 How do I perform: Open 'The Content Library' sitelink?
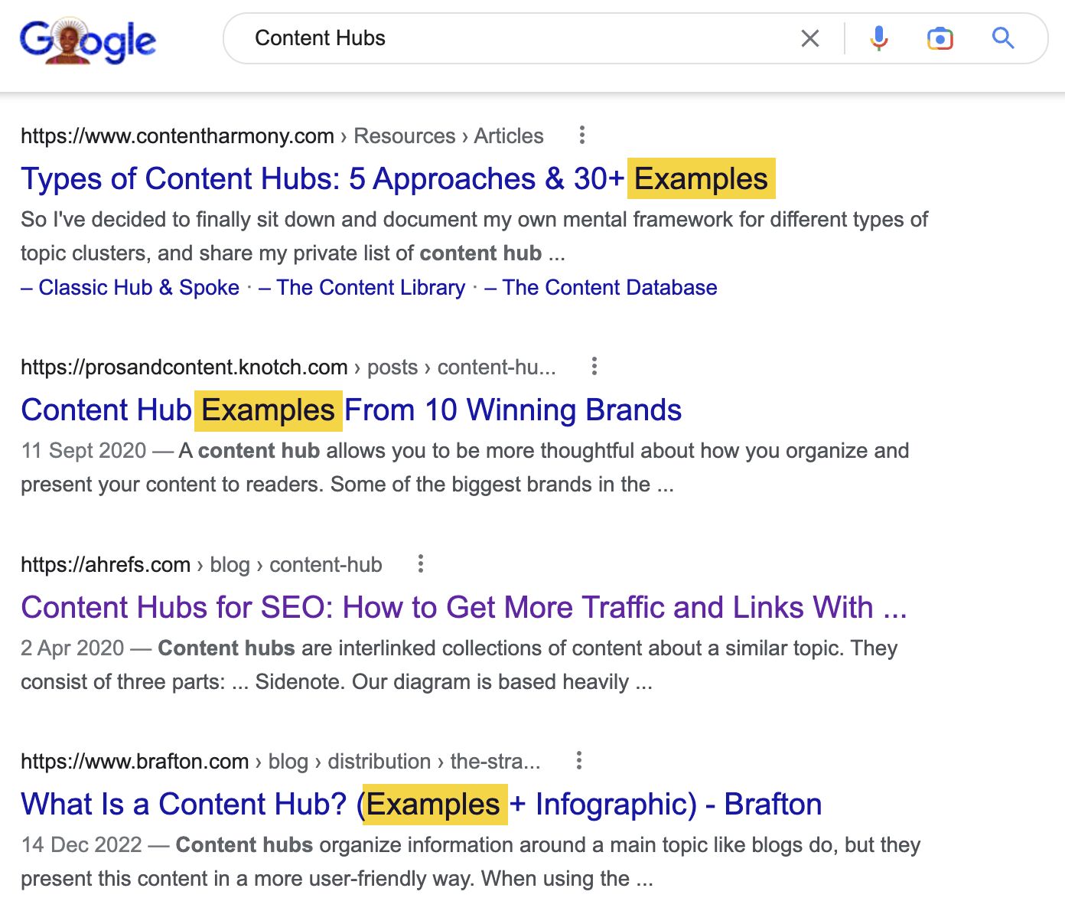tap(371, 287)
